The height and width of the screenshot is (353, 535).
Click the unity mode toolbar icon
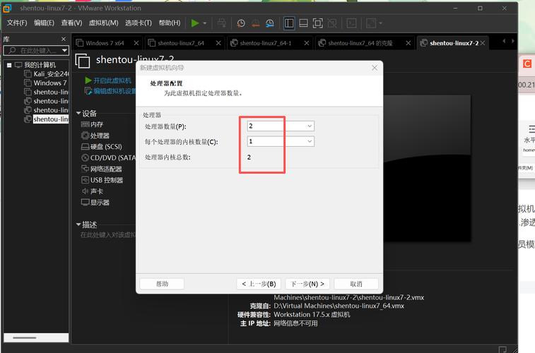(x=332, y=23)
